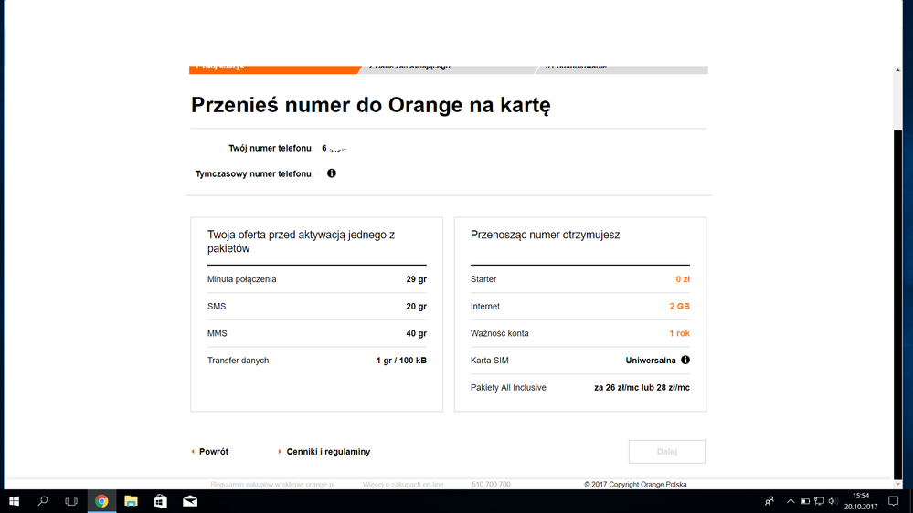Click the 20 gr price value
913x513 pixels.
coord(417,307)
